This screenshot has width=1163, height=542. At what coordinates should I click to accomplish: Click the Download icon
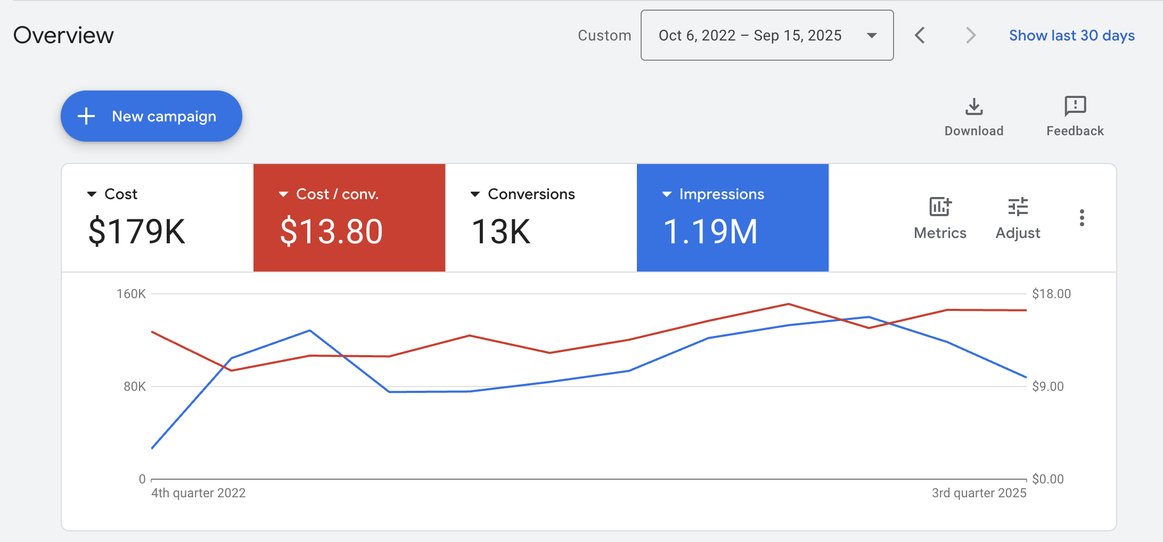point(973,107)
